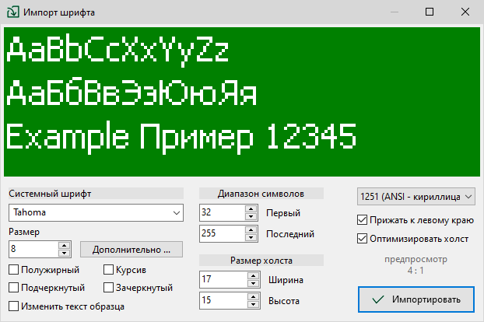Screen dimensions: 484x322
Task: Decrease font size with down arrow
Action: pyautogui.click(x=65, y=253)
